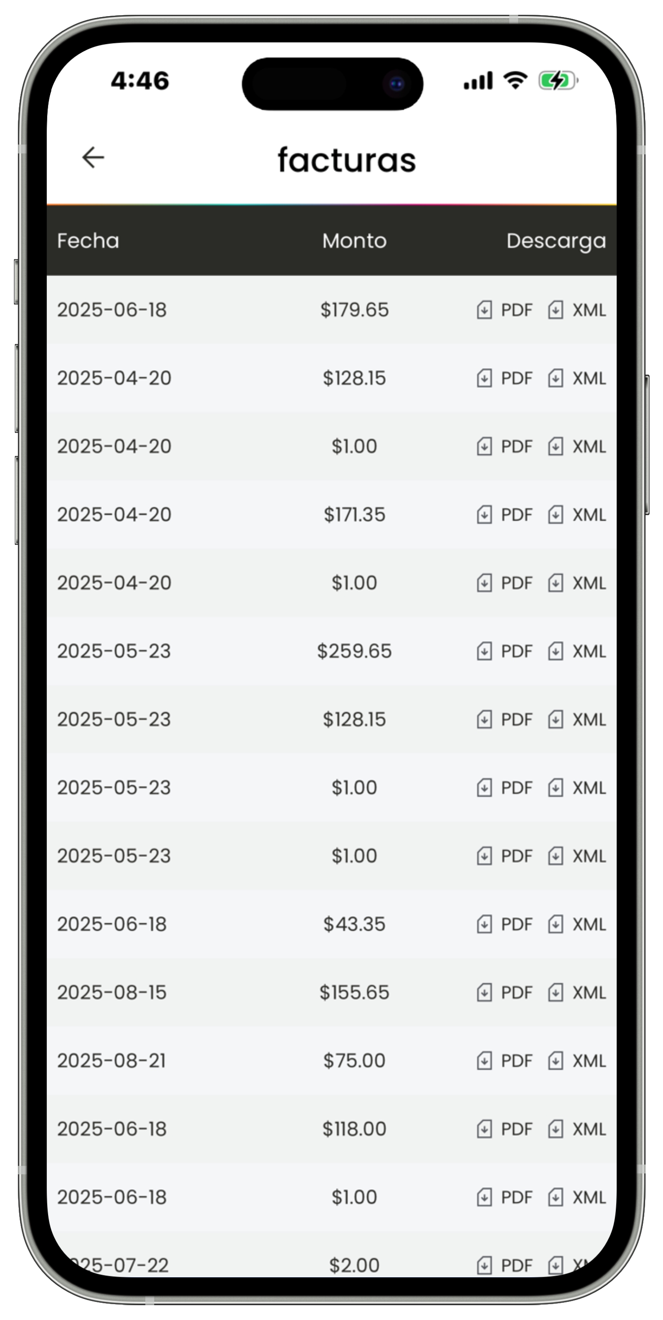This screenshot has height=1320, width=663.
Task: Download XML of $155.65 invoice
Action: [576, 993]
